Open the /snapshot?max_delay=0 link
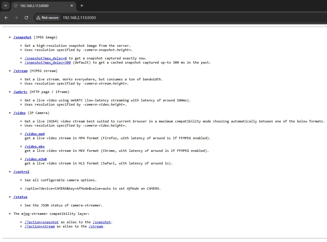 pos(46,58)
